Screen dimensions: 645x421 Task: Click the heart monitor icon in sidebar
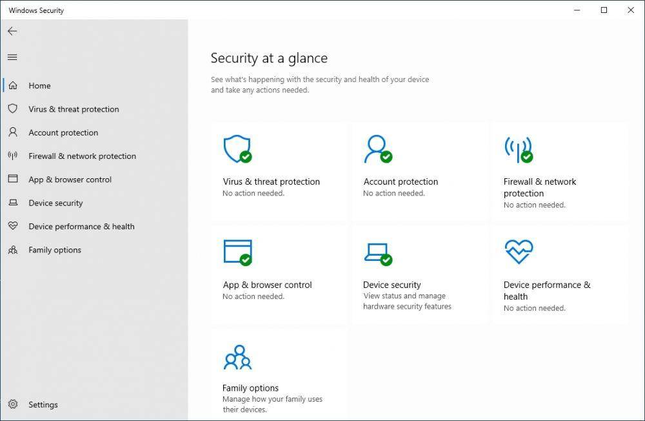[13, 226]
